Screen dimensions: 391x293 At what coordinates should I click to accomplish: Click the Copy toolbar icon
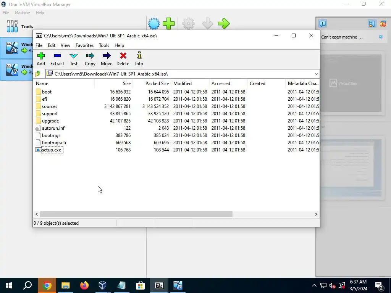[x=90, y=56]
